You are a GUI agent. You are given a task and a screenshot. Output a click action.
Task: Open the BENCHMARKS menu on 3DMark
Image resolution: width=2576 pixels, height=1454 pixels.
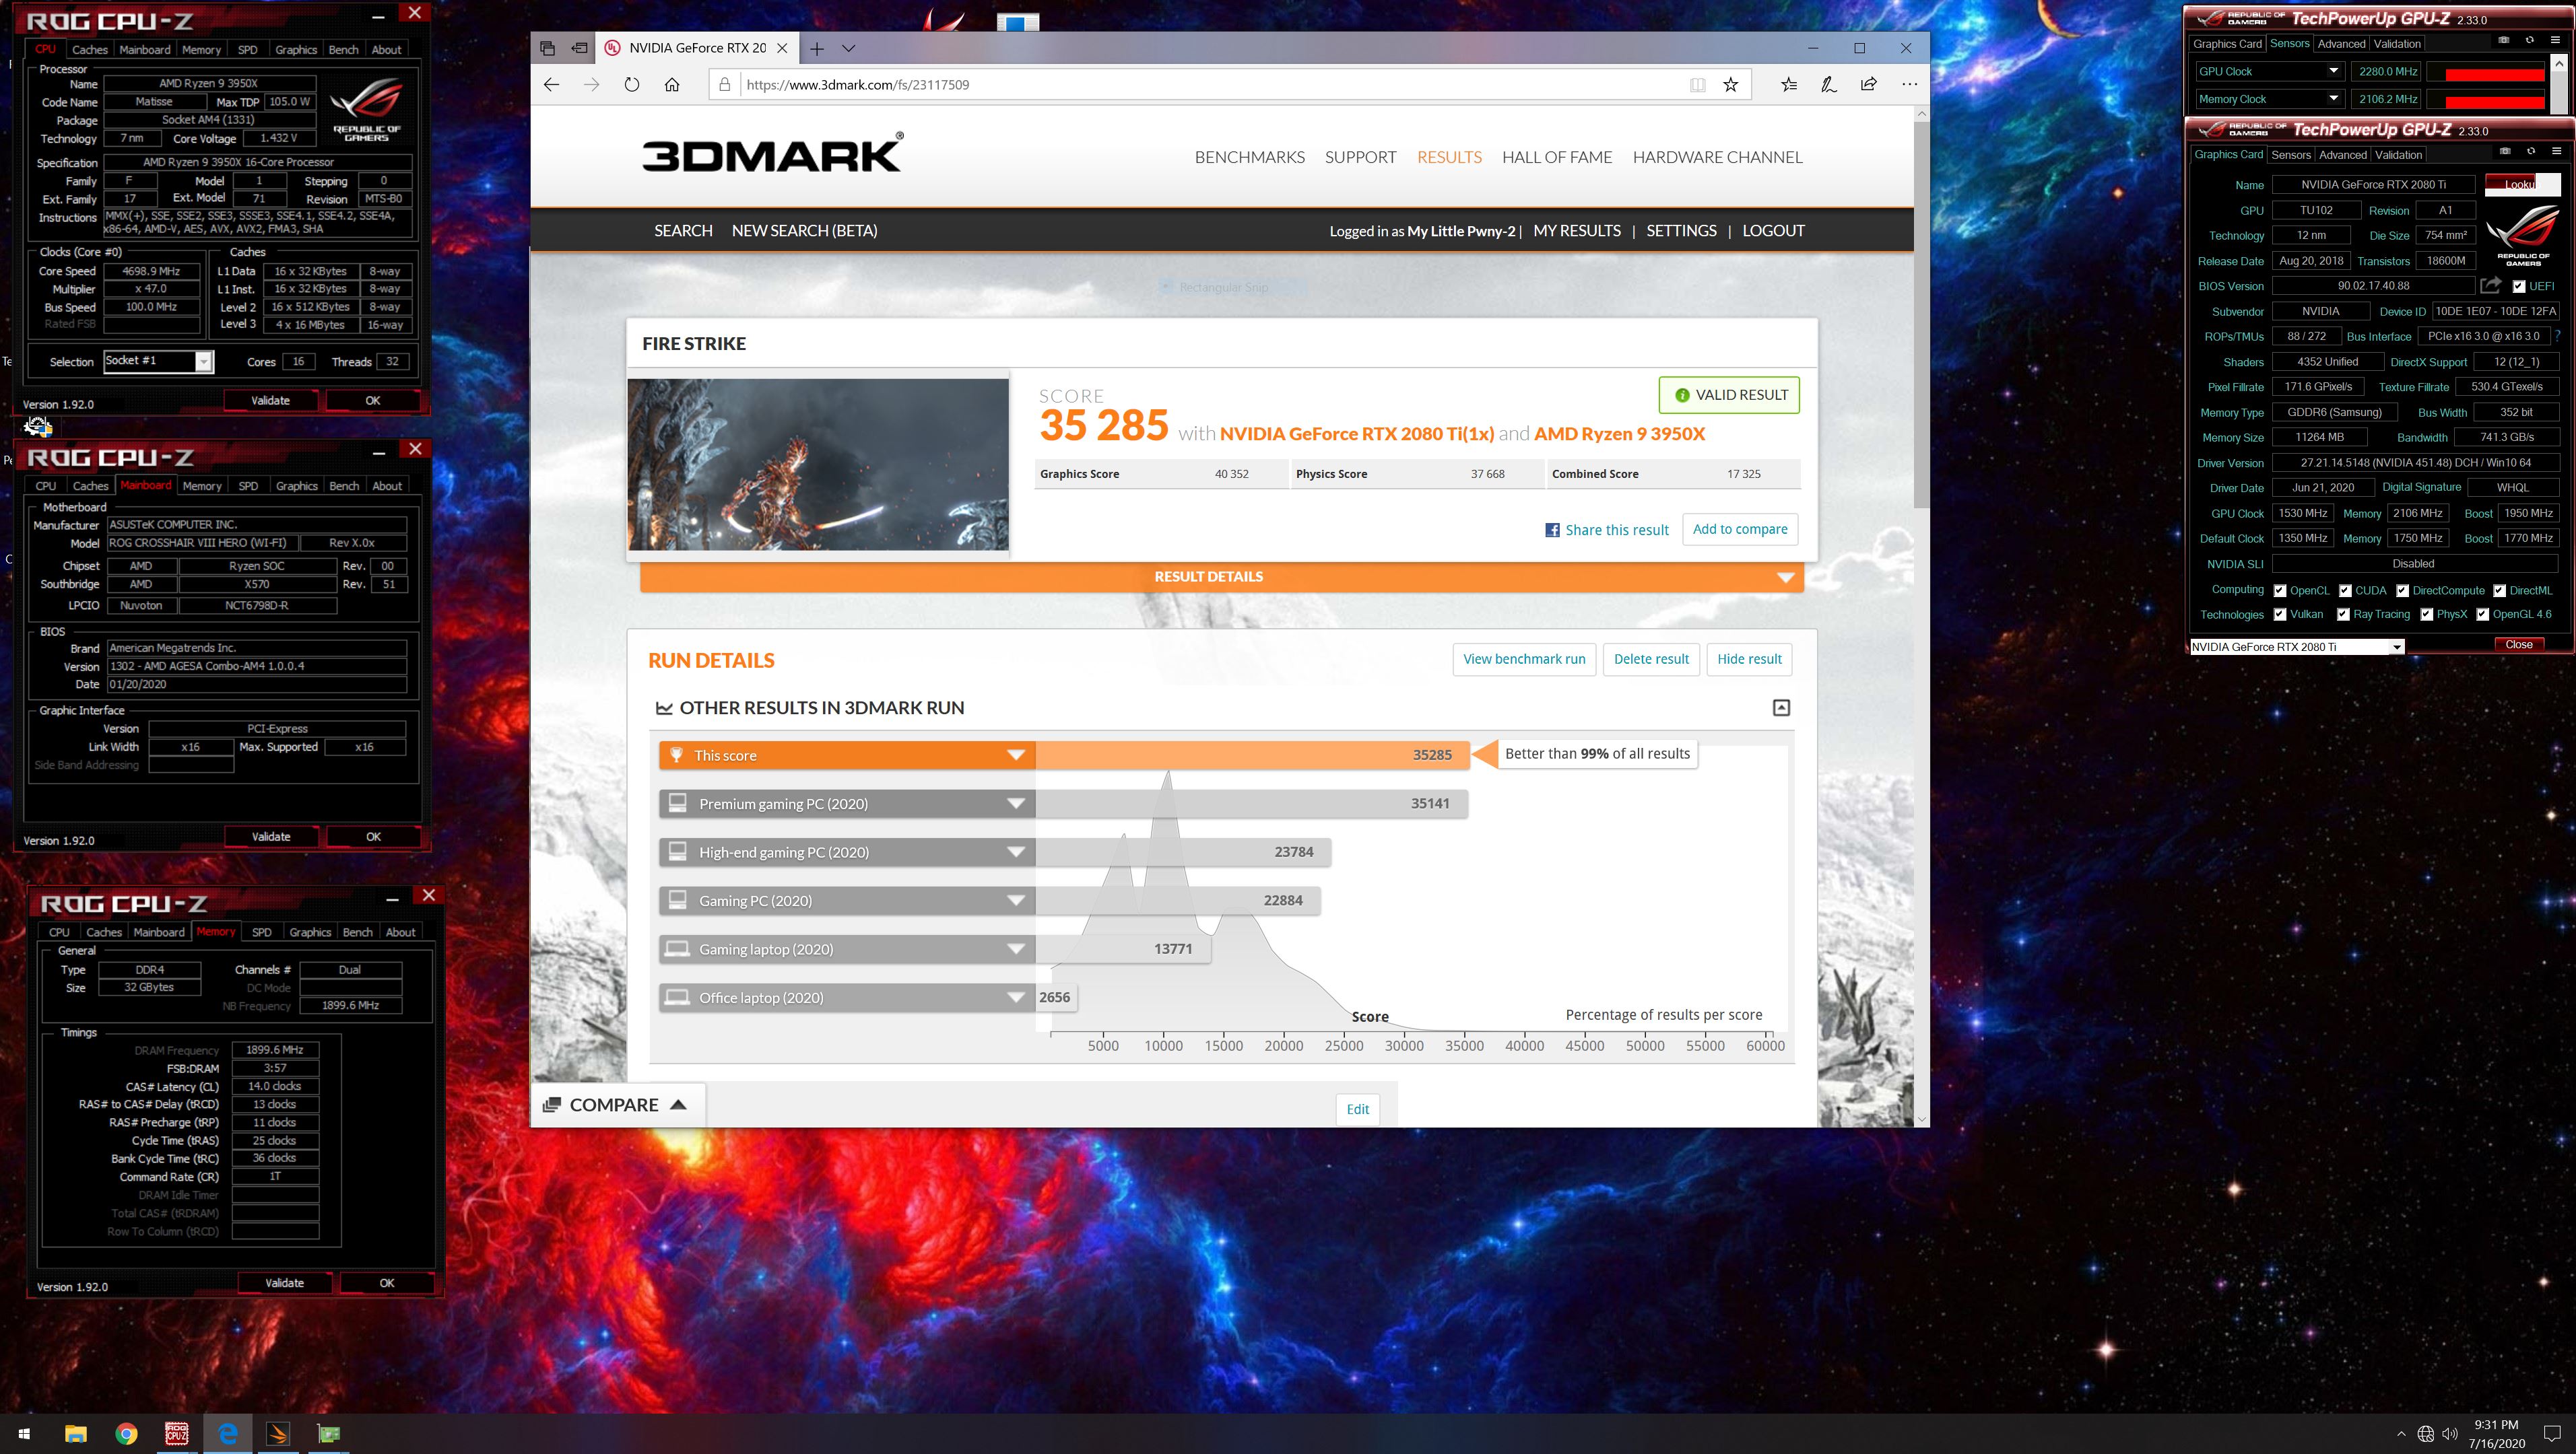pyautogui.click(x=1249, y=157)
